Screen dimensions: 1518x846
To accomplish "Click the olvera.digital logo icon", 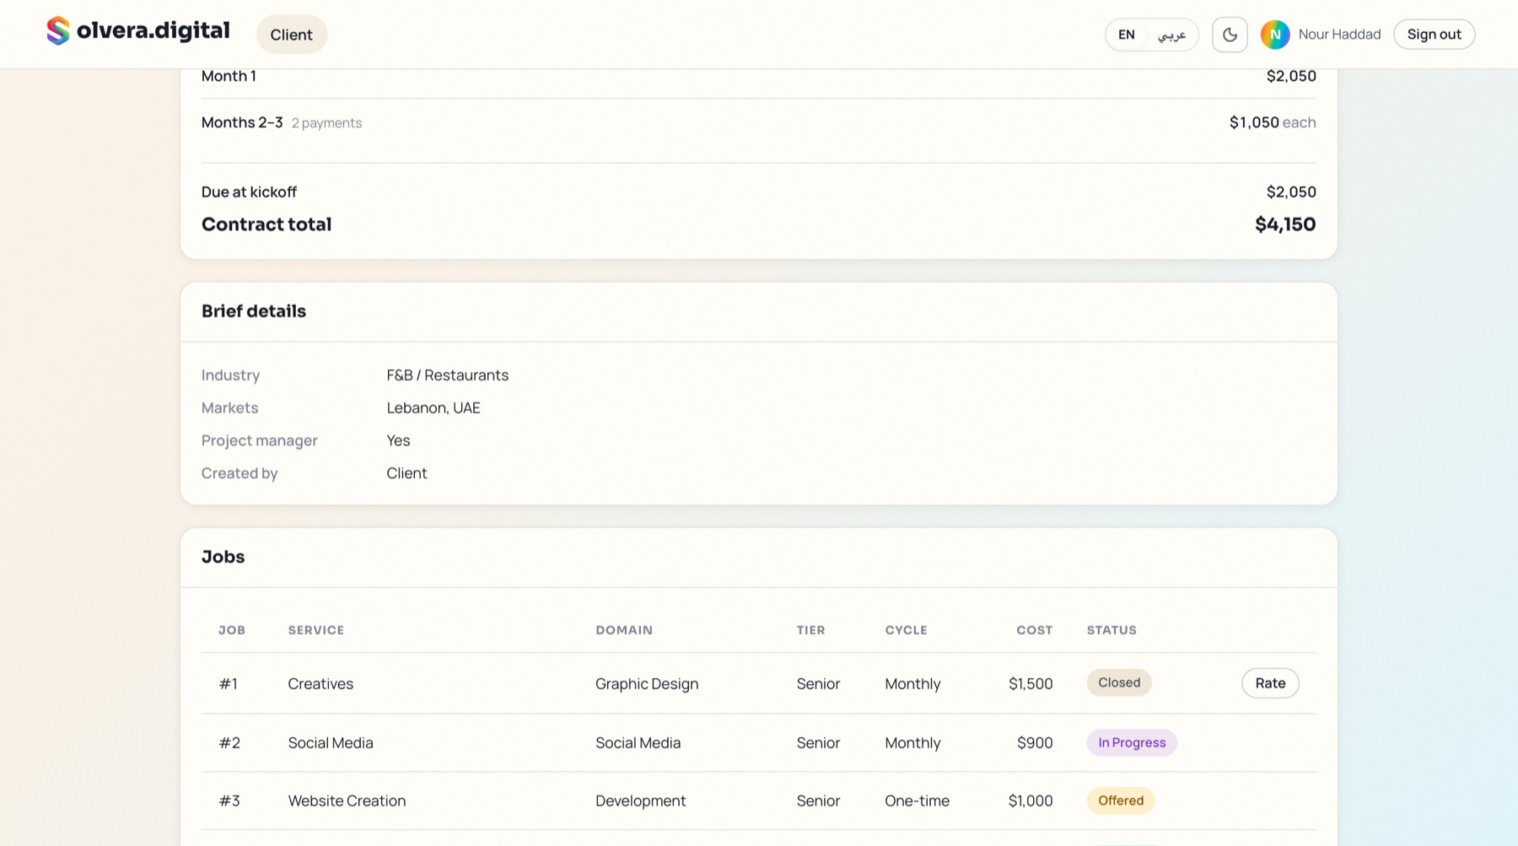I will tap(57, 31).
